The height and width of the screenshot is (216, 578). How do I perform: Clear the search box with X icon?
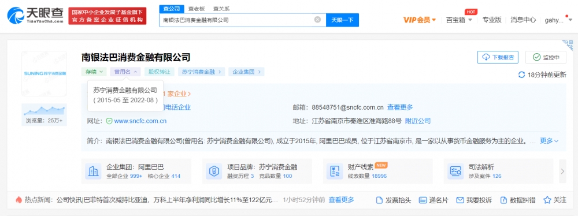(317, 20)
